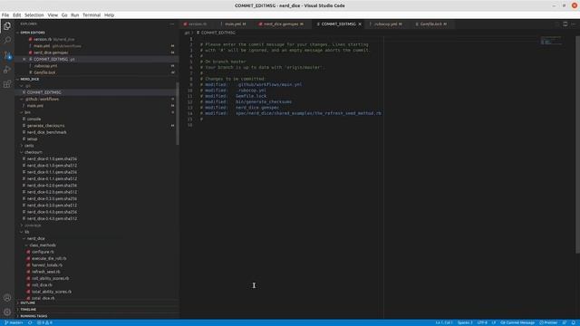Click the errors and warnings status indicator
Screen dimensions: 580x326
click(x=44, y=322)
